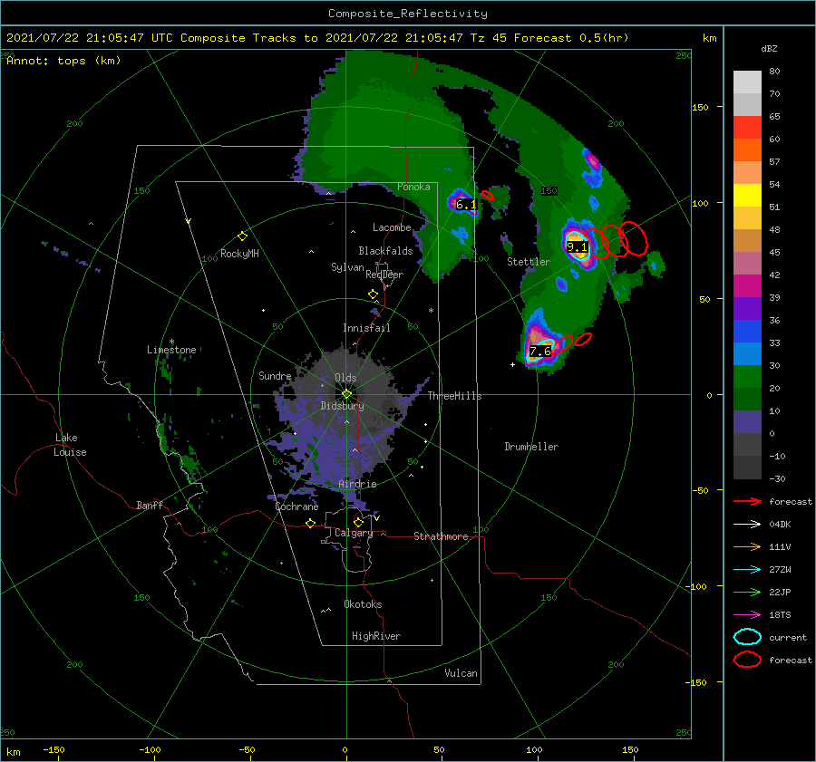Image resolution: width=816 pixels, height=762 pixels.
Task: Click the purple 36-39 dBZ color swatch
Action: pyautogui.click(x=747, y=309)
